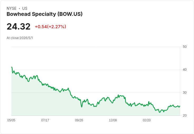
Task: Click the US market label
Action: [x=25, y=8]
